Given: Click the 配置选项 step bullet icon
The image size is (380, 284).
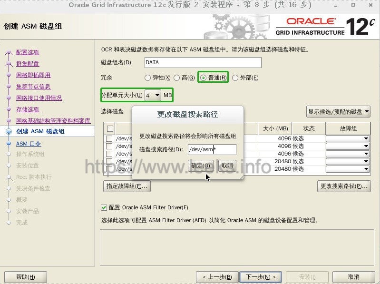Looking at the screenshot, I should 9,52.
